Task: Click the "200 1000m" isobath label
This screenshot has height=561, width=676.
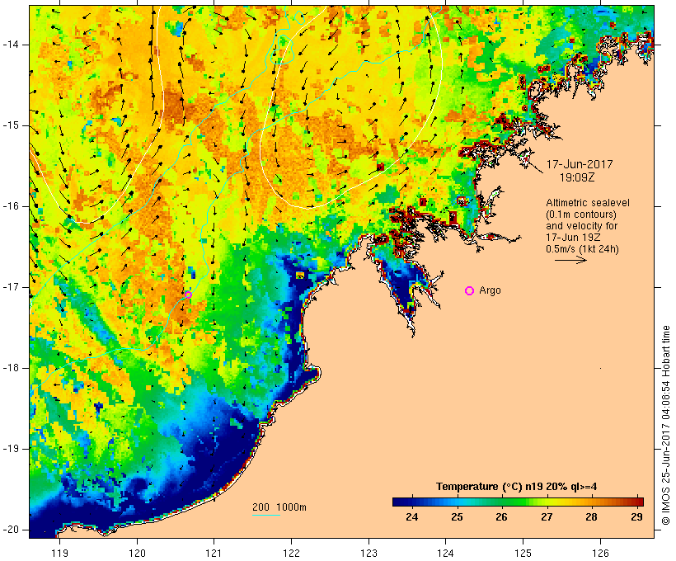Action: pos(279,507)
